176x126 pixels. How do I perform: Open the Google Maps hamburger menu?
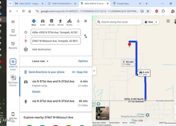click(x=13, y=22)
